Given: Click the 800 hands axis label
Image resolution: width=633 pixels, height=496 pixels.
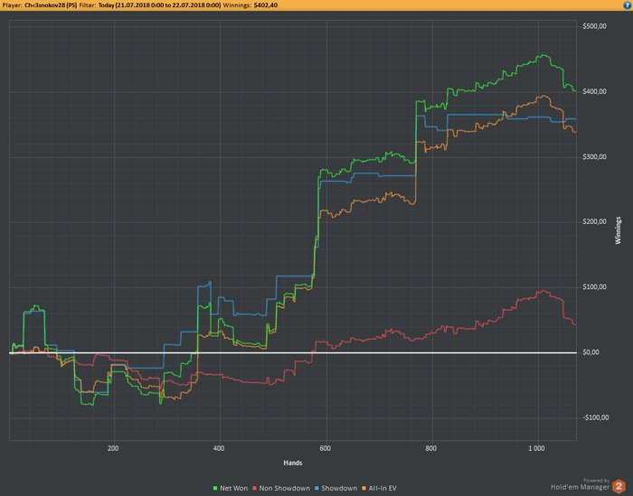Looking at the screenshot, I should [430, 448].
